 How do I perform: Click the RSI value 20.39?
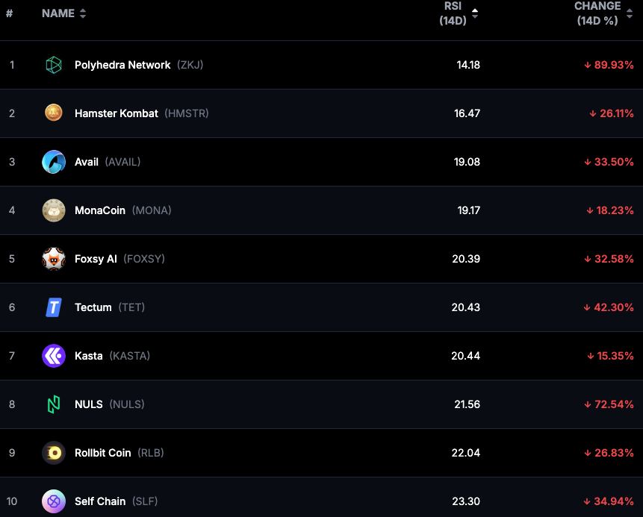click(466, 259)
